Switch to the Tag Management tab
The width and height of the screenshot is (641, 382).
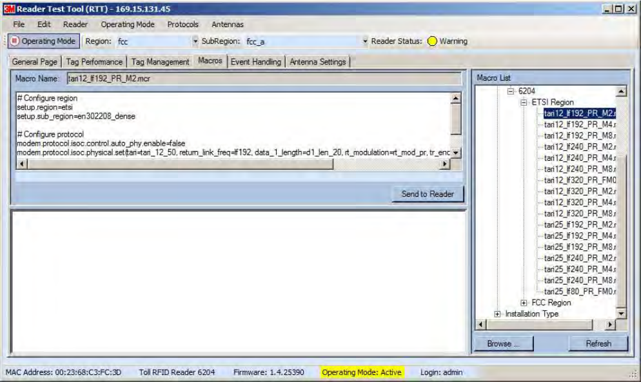tap(160, 62)
